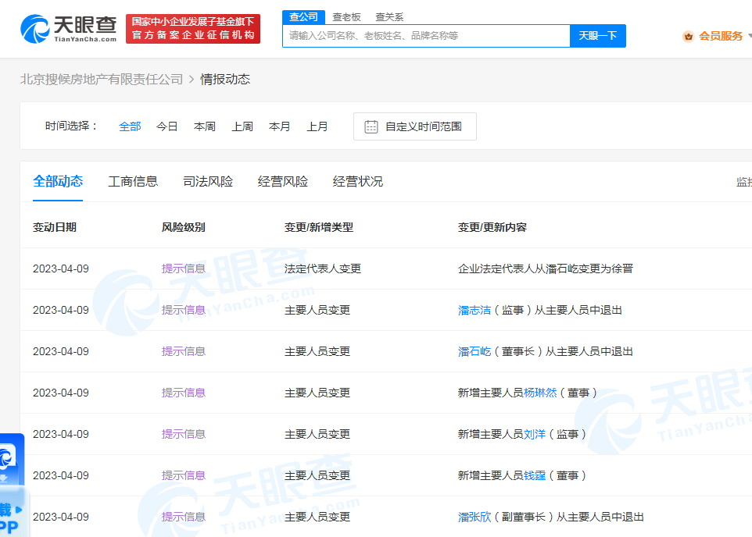Image resolution: width=752 pixels, height=537 pixels.
Task: Open the 工商信息 tab
Action: tap(131, 180)
